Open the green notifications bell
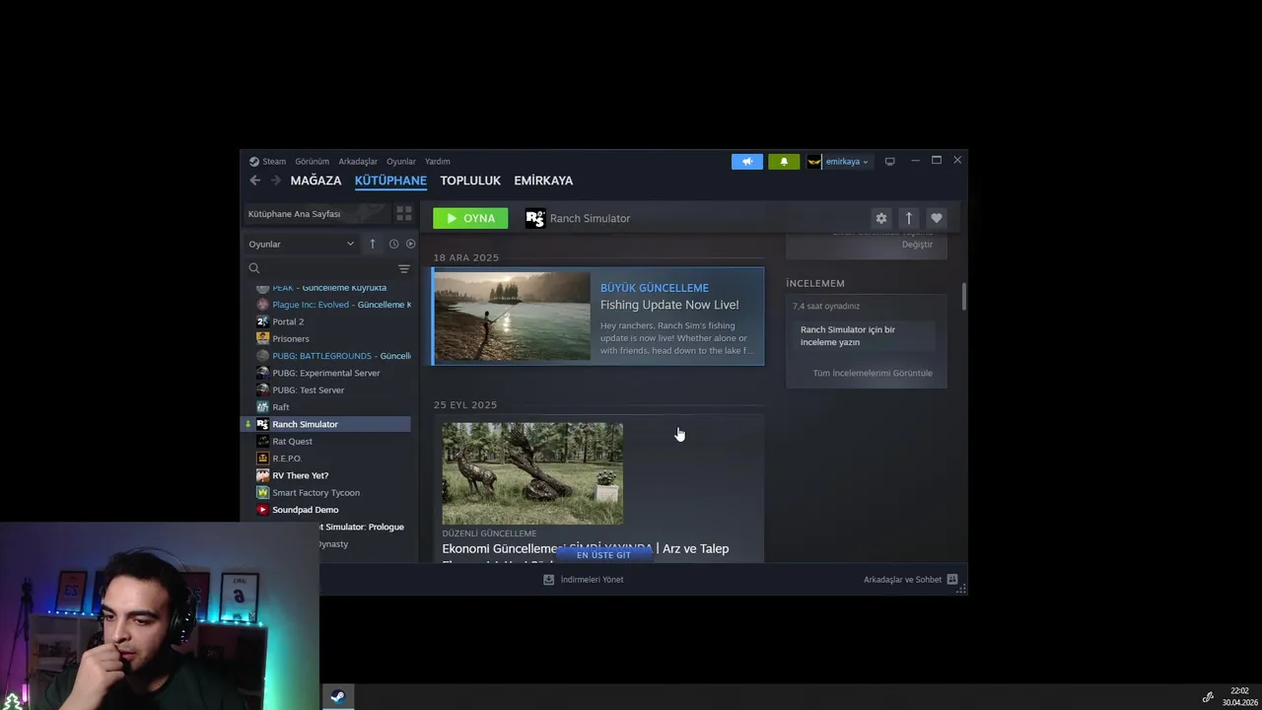Viewport: 1262px width, 710px height. tap(784, 162)
